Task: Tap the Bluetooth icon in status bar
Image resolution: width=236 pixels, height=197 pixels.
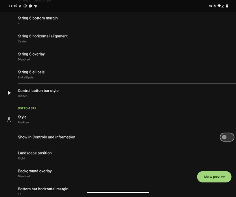Action: (215, 6)
